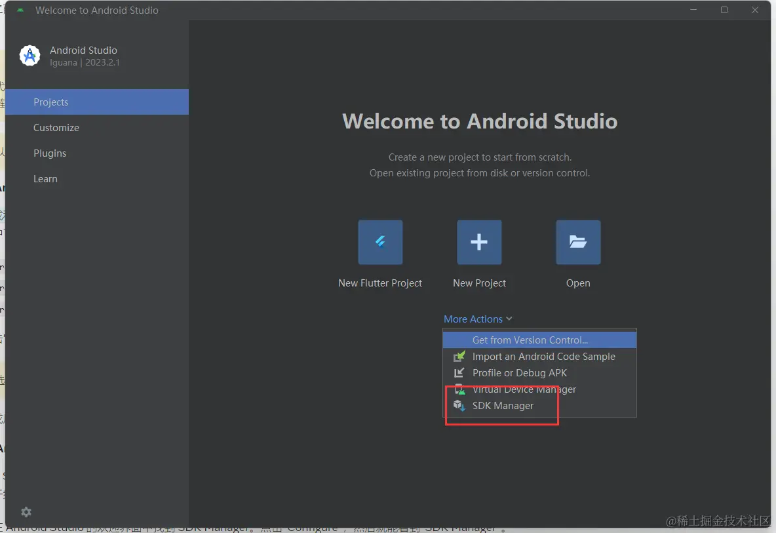Minimize the Welcome to Android Studio window

(x=693, y=10)
